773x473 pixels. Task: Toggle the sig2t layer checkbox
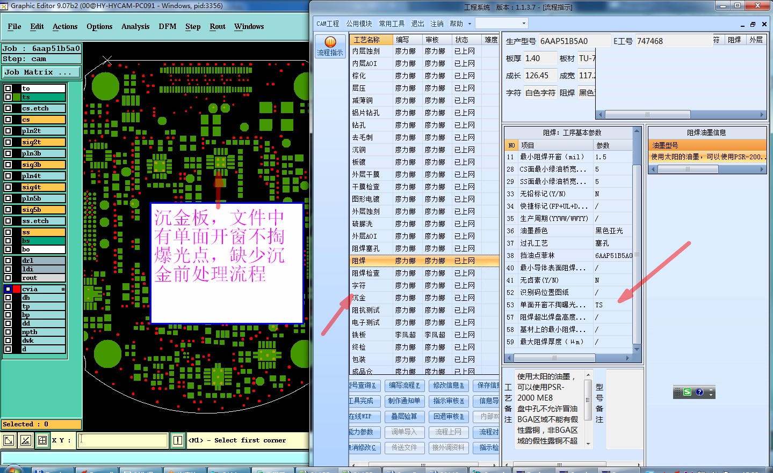[8, 142]
